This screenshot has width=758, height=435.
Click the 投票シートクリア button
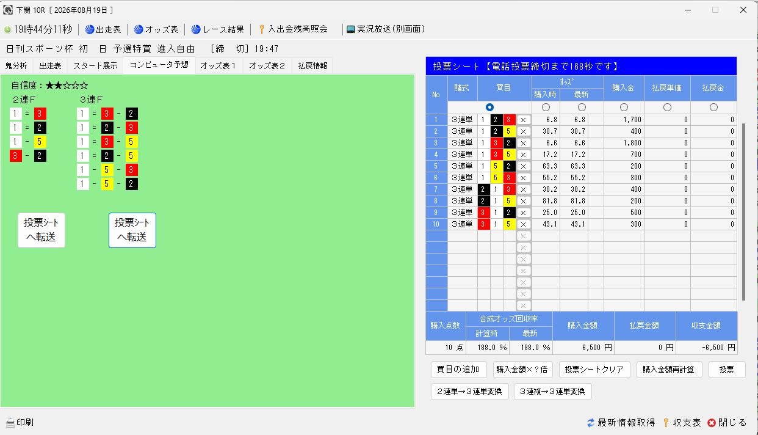[x=594, y=370]
